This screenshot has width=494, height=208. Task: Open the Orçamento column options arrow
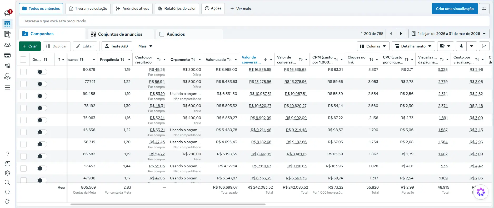(200, 60)
